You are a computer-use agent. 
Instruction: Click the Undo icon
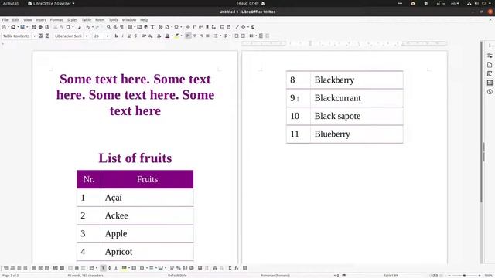[87, 27]
